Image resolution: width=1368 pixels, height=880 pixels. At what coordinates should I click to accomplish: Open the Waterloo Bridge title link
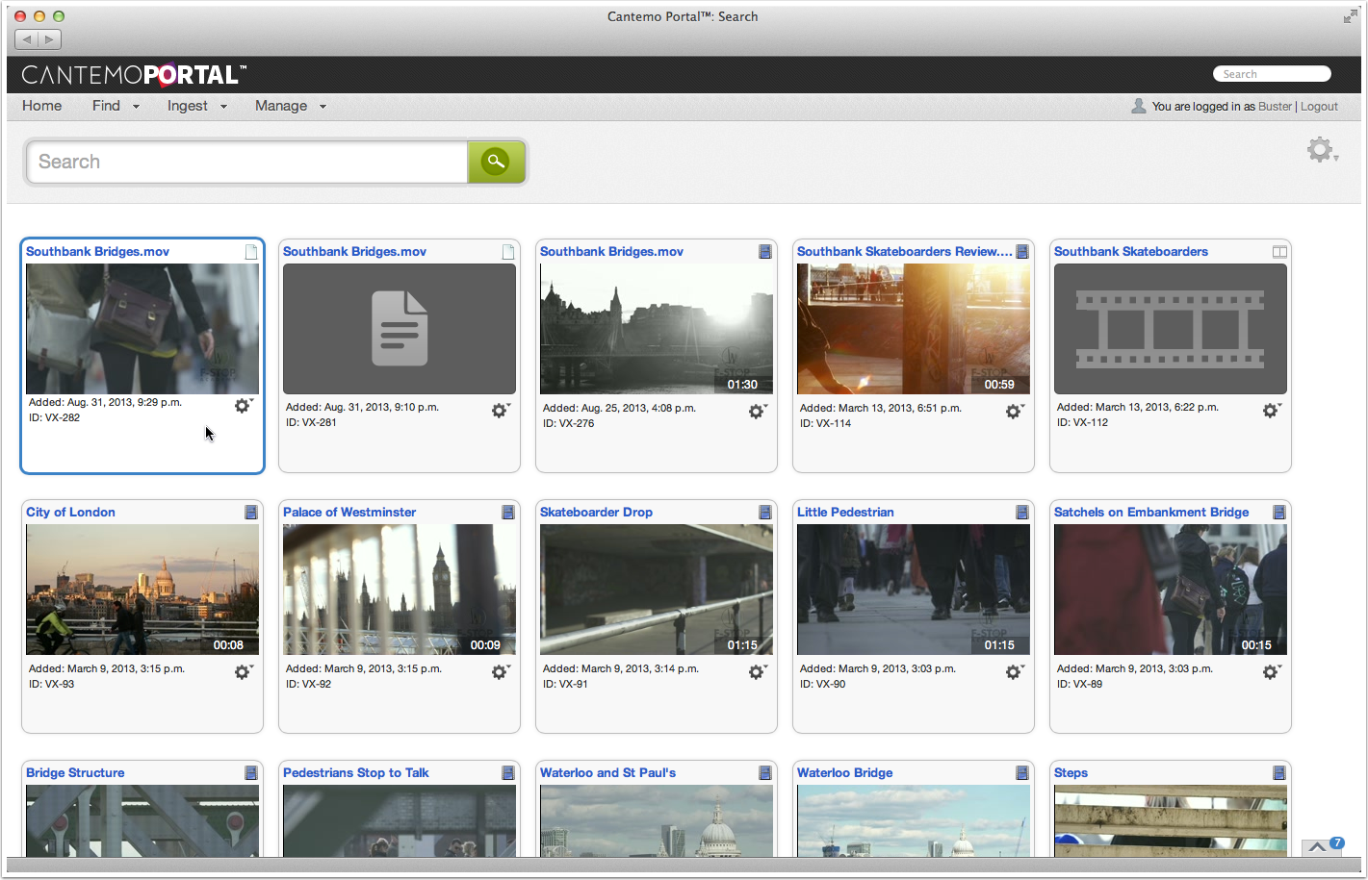[x=844, y=773]
